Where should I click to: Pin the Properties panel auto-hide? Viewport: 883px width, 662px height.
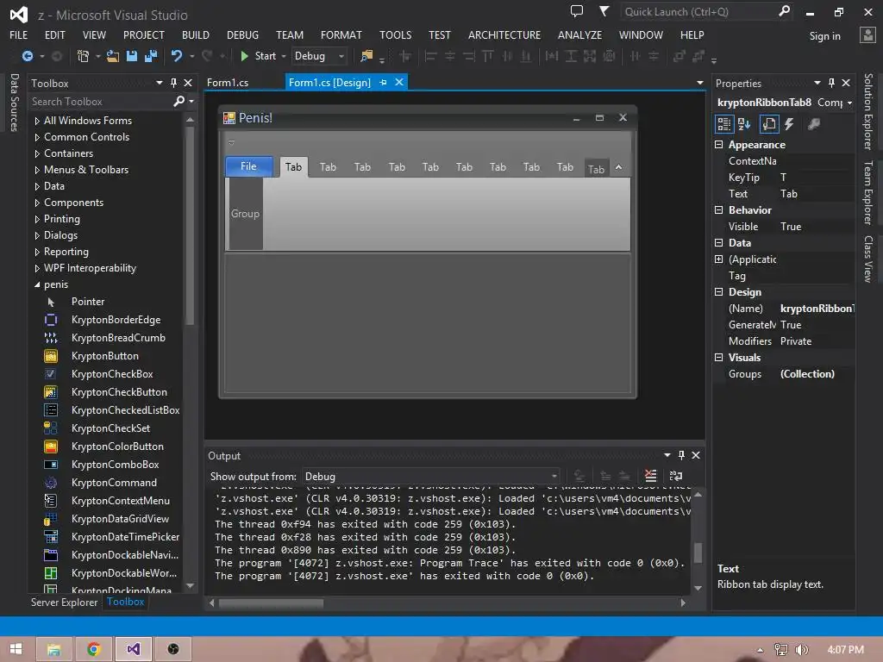831,83
